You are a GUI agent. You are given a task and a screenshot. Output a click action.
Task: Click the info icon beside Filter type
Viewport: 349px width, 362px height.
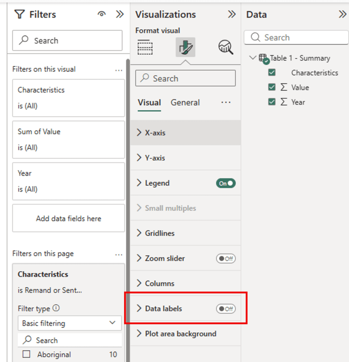[56, 308]
